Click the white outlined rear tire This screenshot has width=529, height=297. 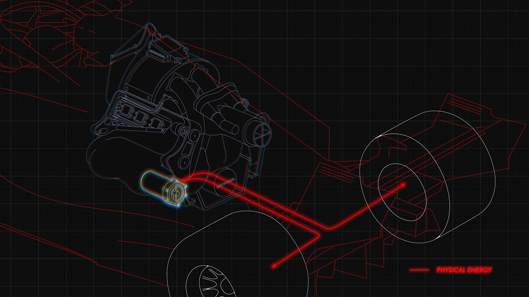428,176
